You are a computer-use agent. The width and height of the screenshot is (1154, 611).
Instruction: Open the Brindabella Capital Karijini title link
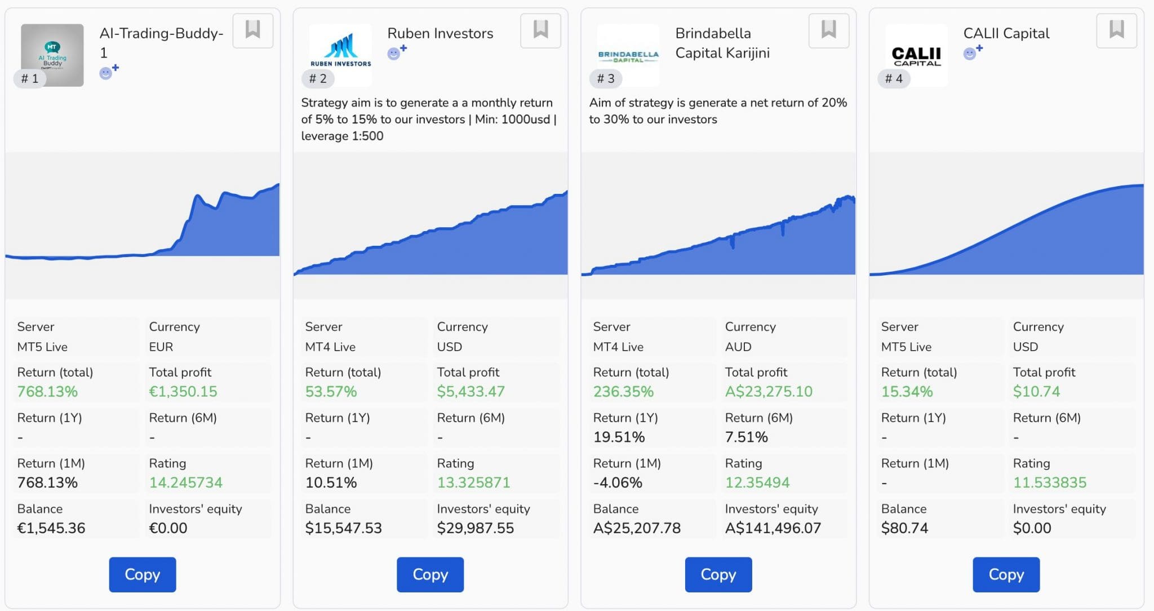tap(722, 43)
